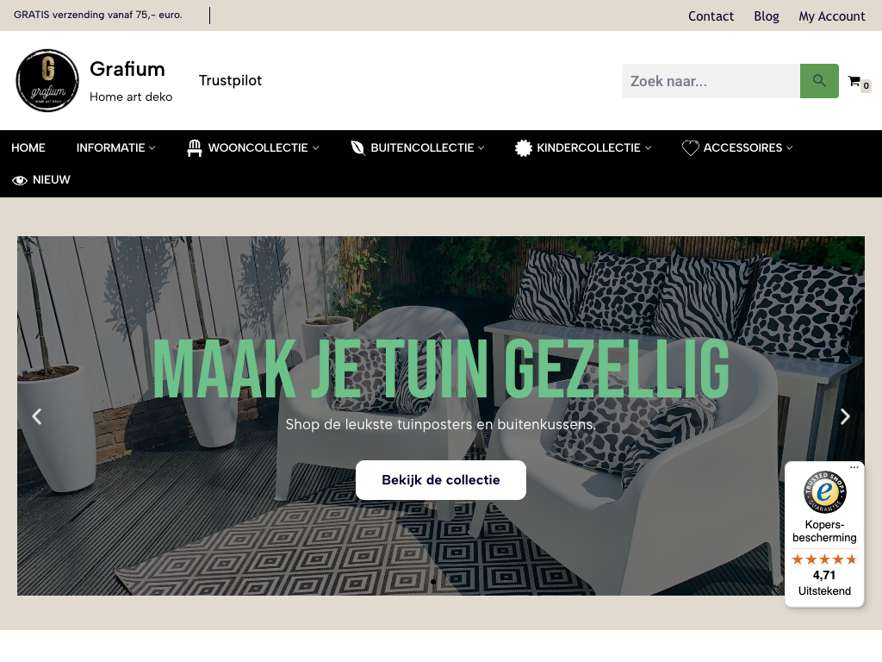The height and width of the screenshot is (662, 882).
Task: Focus the Zoek naar search field
Action: point(711,81)
